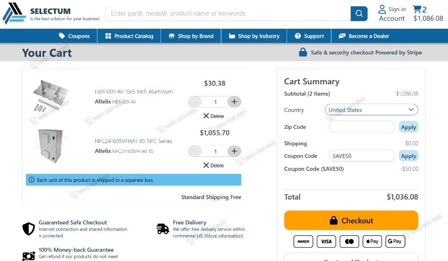Screen dimensions: 448x261
Task: Click the info icon in shipping notice
Action: tap(32, 180)
